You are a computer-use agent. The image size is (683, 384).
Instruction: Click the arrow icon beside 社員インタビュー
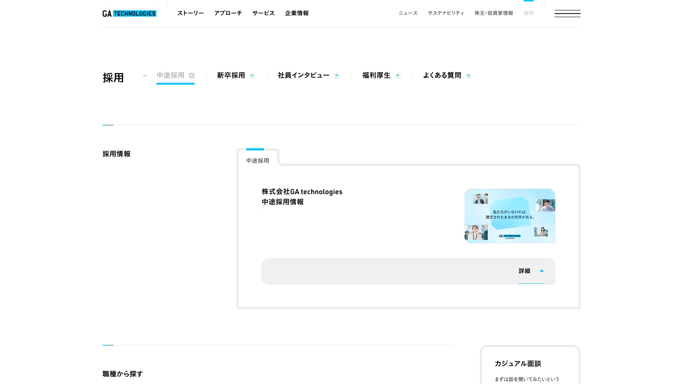point(337,75)
